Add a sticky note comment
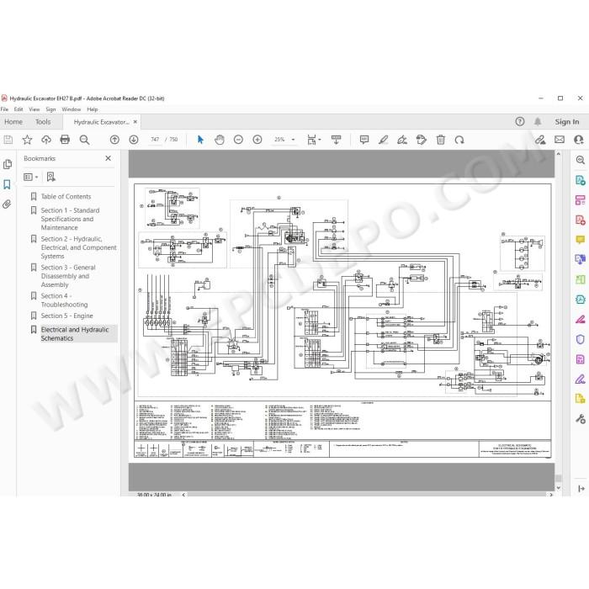This screenshot has width=589, height=589. [x=364, y=140]
